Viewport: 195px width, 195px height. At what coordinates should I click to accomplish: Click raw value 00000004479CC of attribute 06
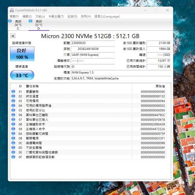point(153,115)
